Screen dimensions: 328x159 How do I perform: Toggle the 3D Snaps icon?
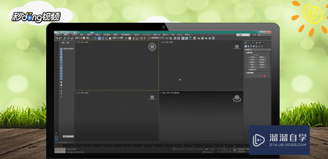point(134,38)
